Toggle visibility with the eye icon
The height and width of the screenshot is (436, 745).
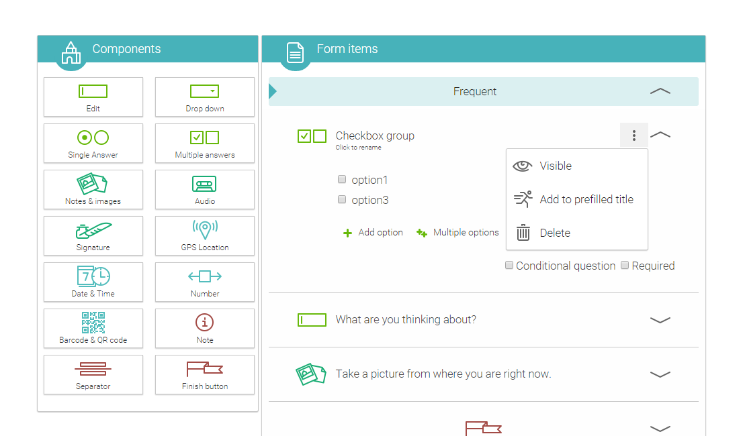pyautogui.click(x=523, y=166)
